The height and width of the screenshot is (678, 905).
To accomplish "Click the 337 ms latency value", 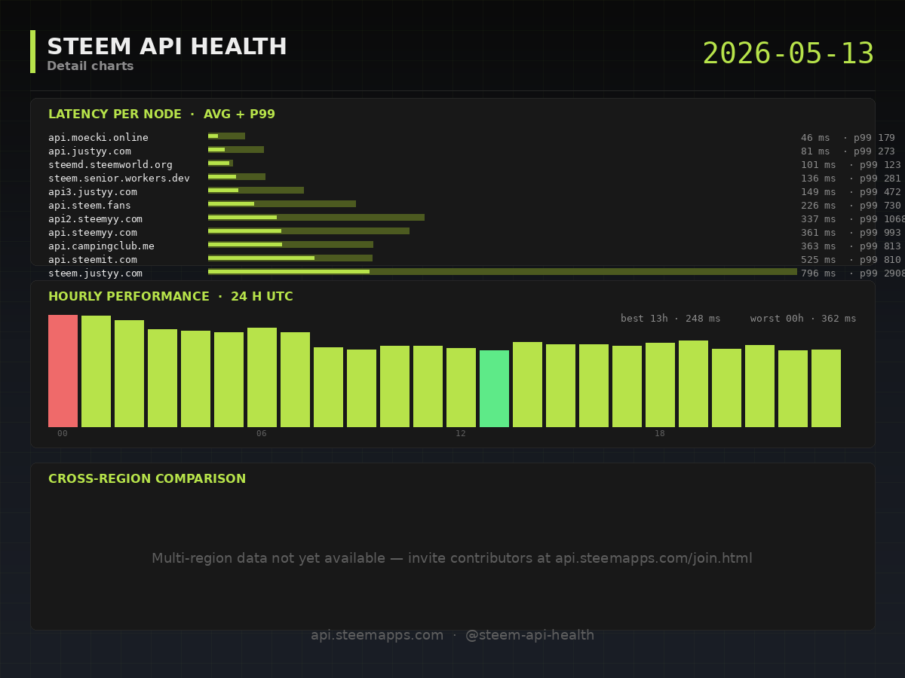I will [x=818, y=219].
